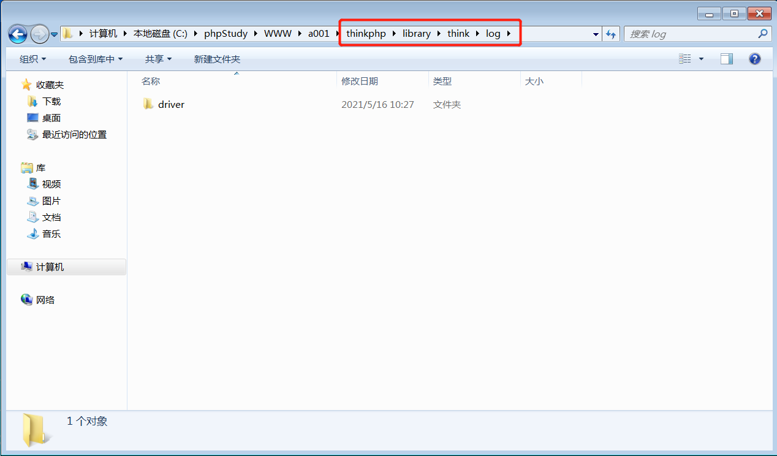Click the 网络 globe icon
Viewport: 777px width, 456px height.
(x=26, y=300)
